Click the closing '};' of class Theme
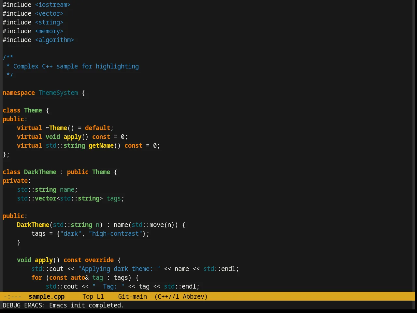The image size is (417, 313). click(6, 154)
